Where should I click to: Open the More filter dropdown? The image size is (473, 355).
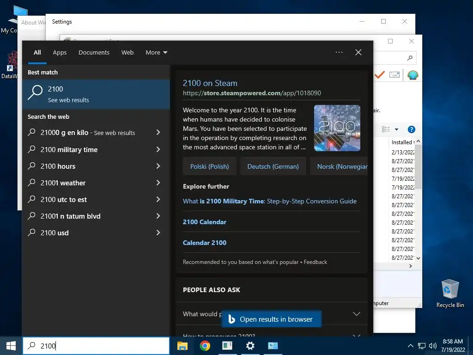tap(156, 53)
